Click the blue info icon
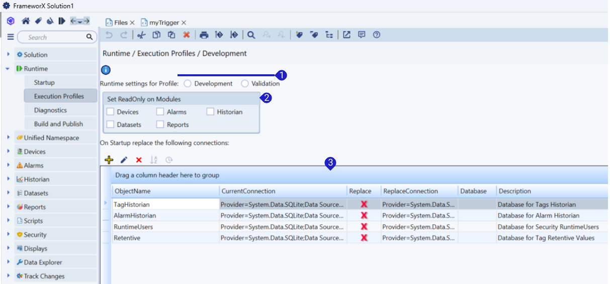The image size is (610, 284). (x=106, y=70)
